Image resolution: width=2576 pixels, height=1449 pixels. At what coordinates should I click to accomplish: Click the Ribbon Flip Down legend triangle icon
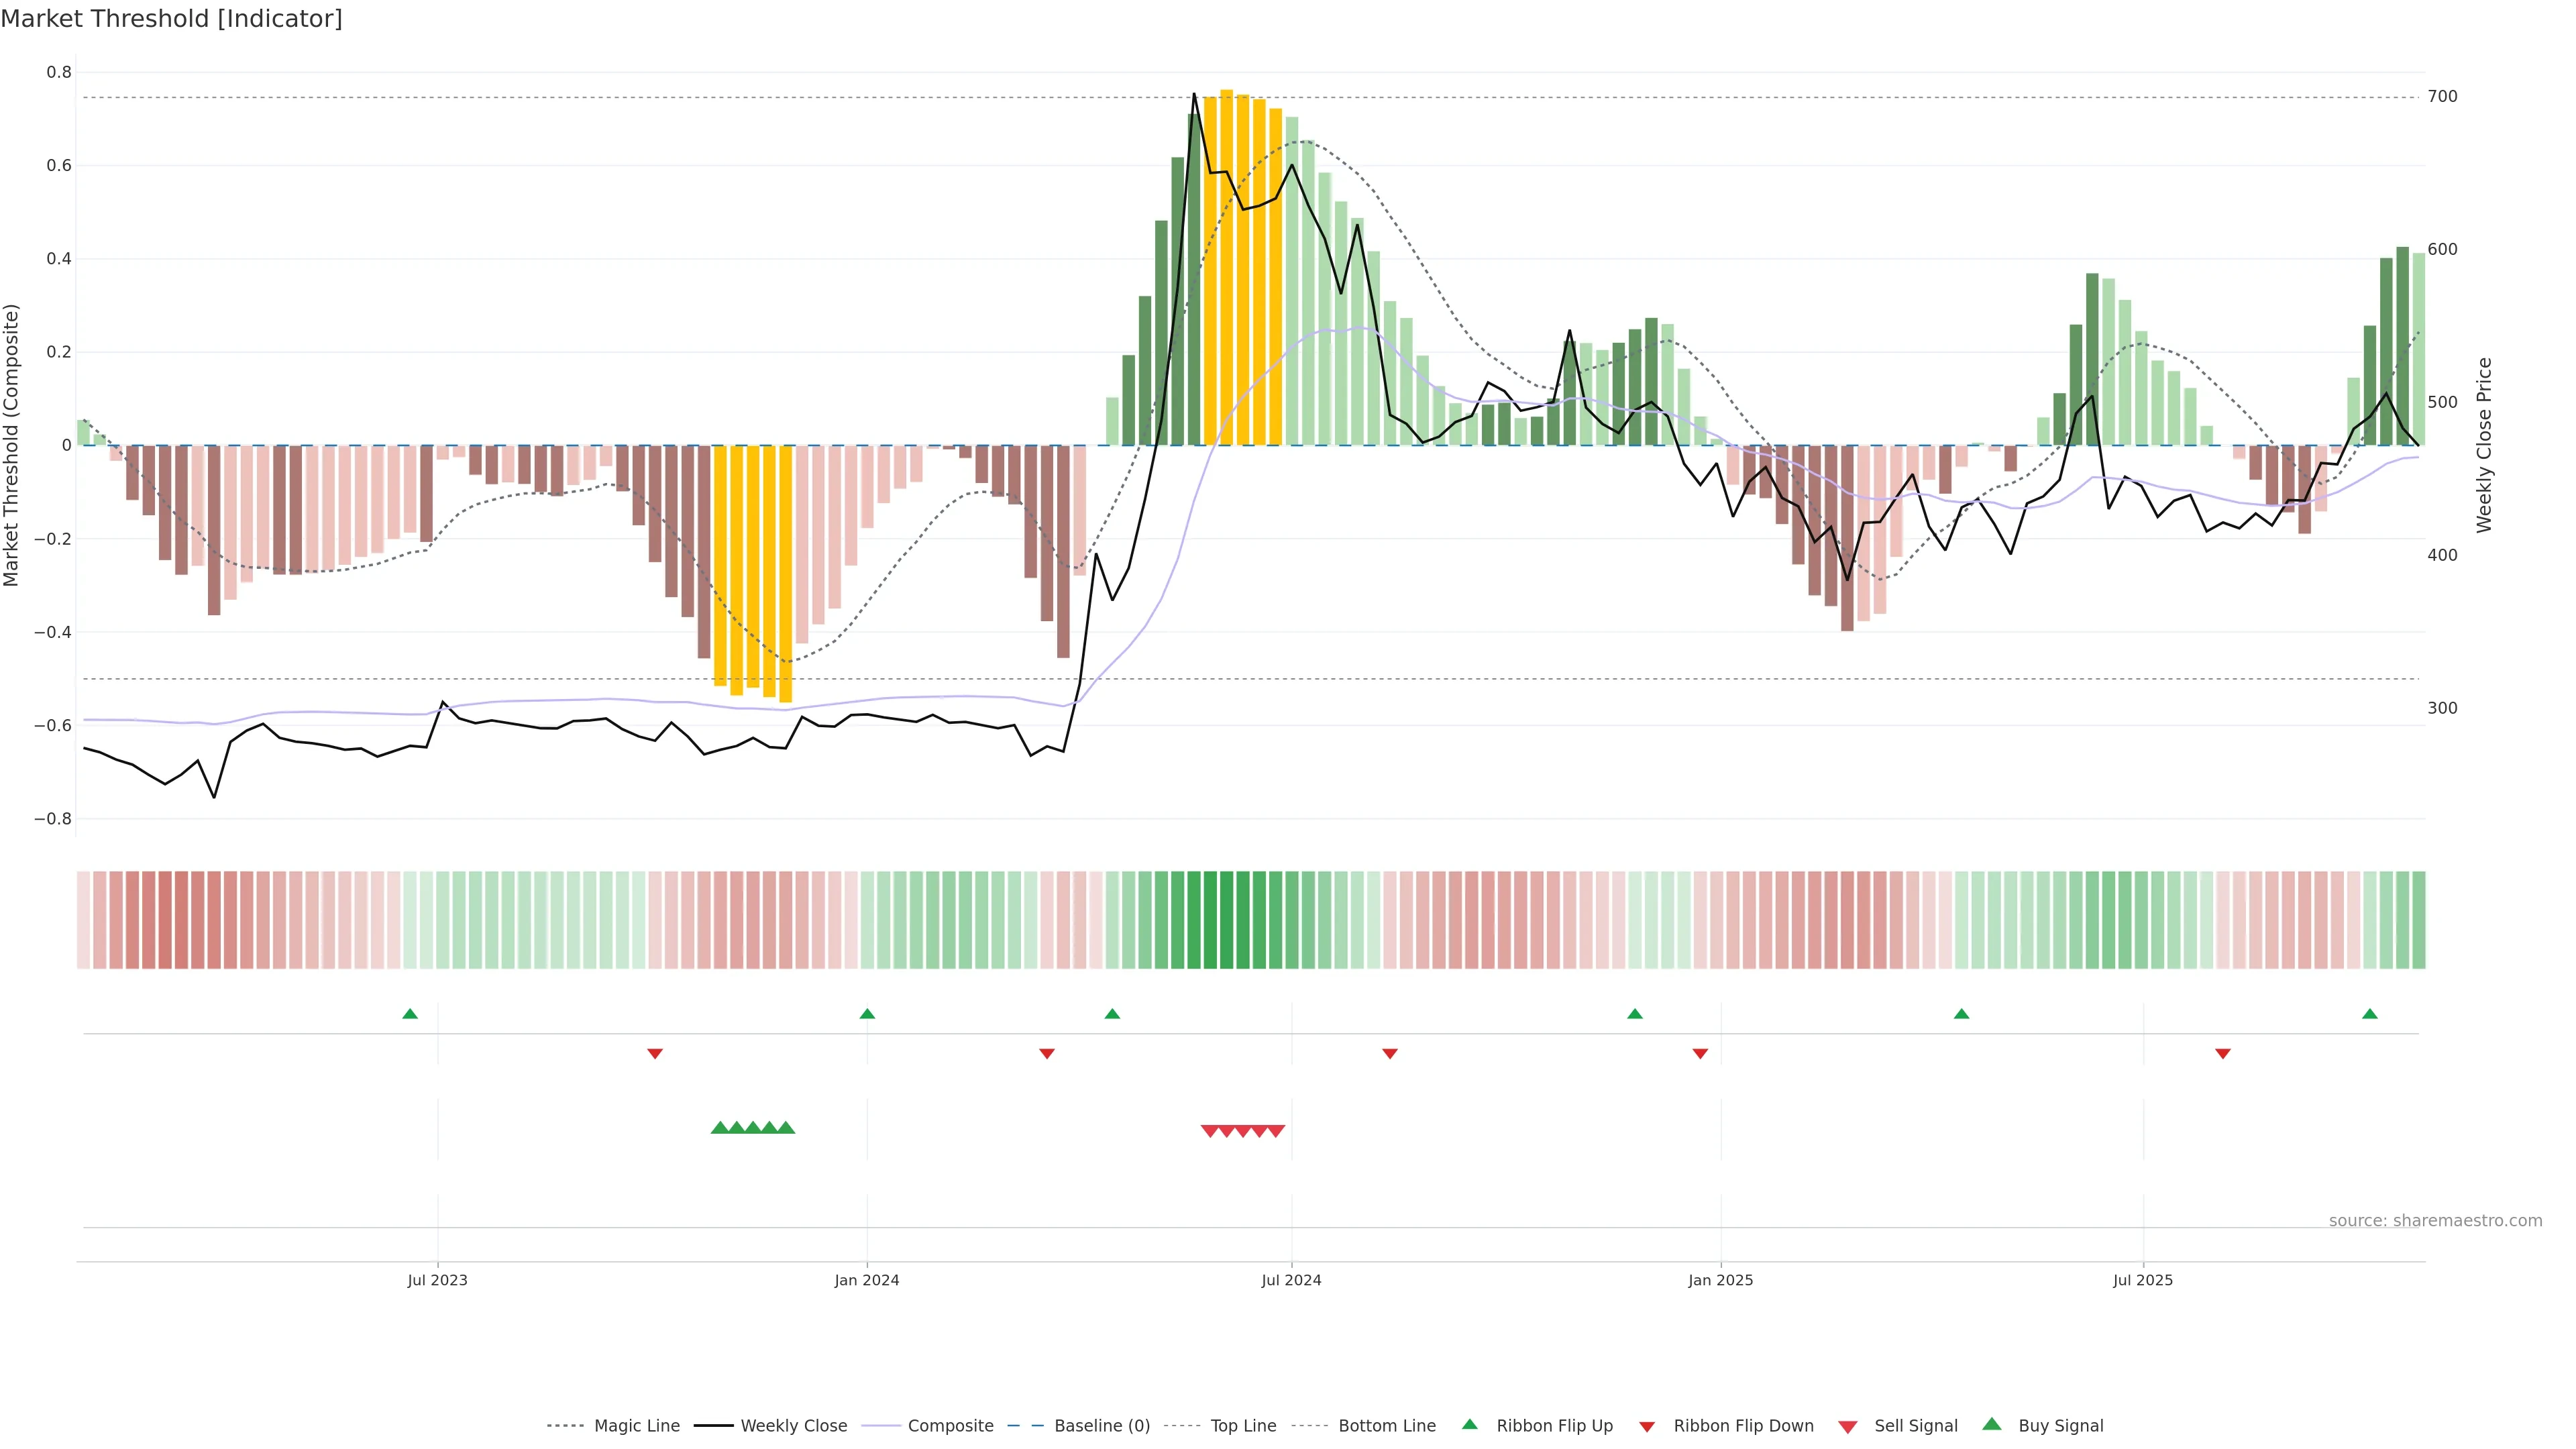coord(1647,1427)
